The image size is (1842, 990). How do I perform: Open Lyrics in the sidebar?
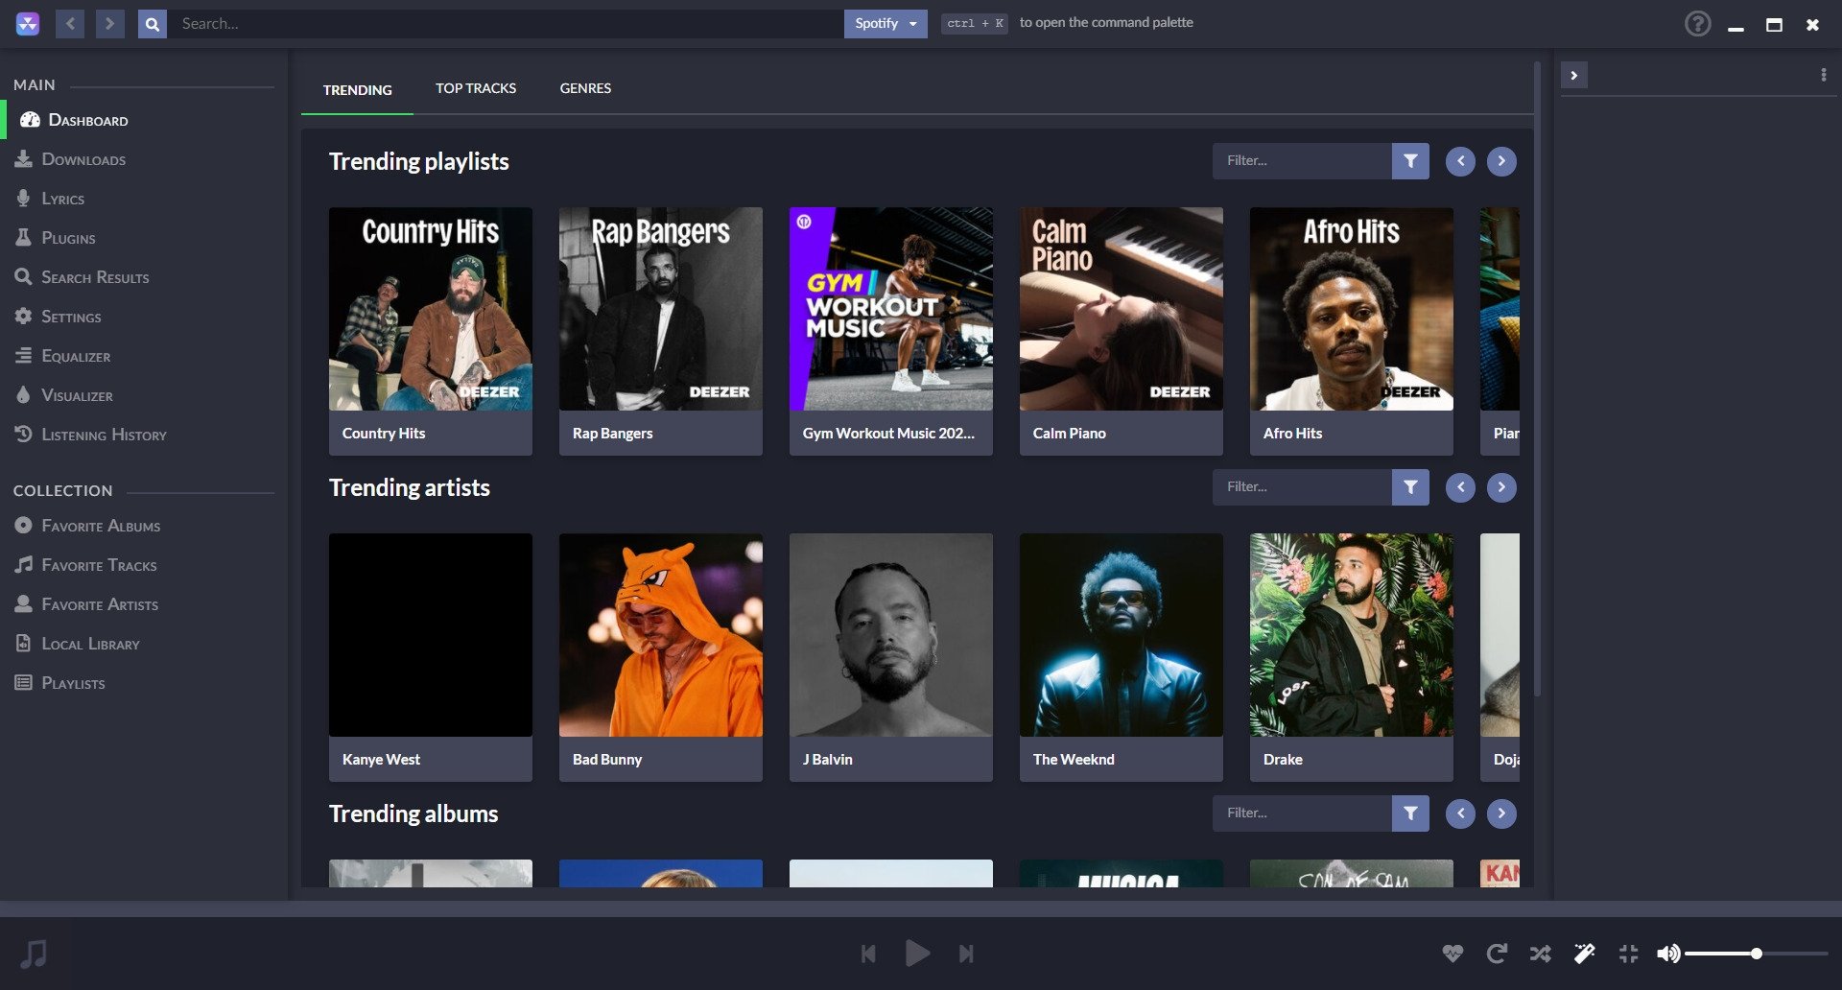[x=144, y=199]
